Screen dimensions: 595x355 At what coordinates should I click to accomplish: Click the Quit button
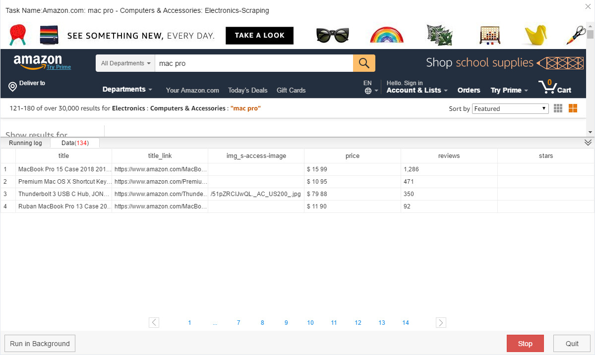(572, 344)
